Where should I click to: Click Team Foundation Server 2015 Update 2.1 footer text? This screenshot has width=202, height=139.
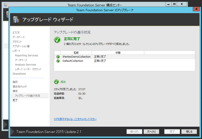pos(49,132)
